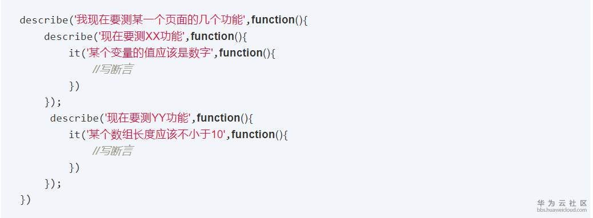Click function keyword after '现在要测XX功能'
The width and height of the screenshot is (593, 218).
213,37
